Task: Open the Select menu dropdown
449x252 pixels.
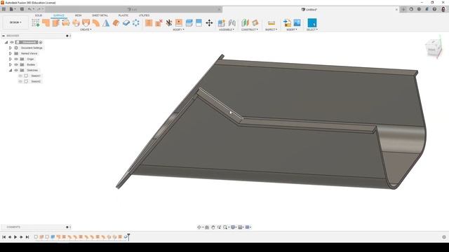Action: pos(311,29)
